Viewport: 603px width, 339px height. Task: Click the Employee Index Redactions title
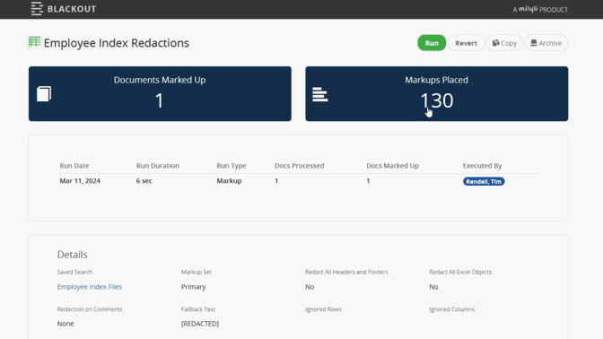tap(117, 43)
